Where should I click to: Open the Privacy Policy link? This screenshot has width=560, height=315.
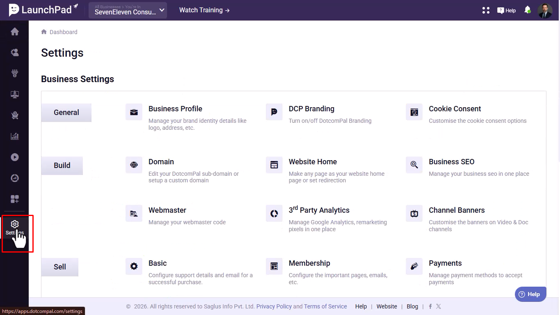click(274, 306)
